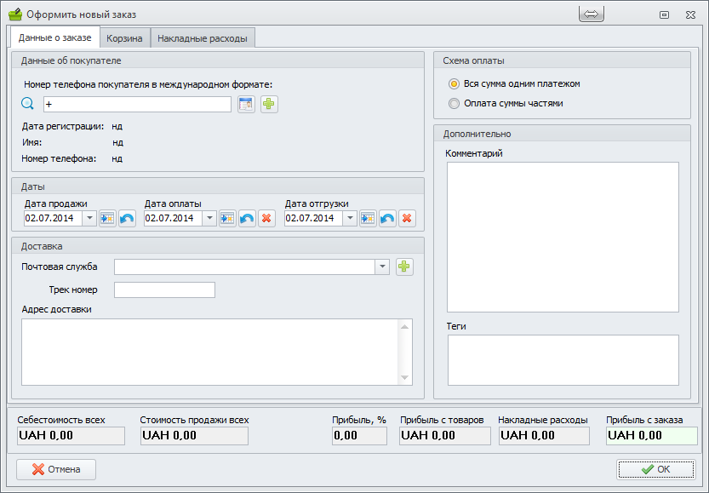Screen dimensions: 709x493
Task: Open customer list icon next to phone field
Action: point(246,104)
